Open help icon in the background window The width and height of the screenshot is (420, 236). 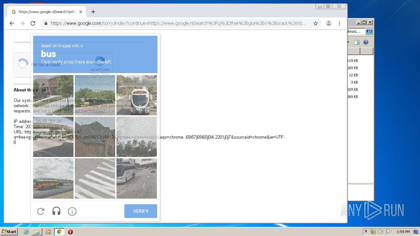[x=366, y=42]
